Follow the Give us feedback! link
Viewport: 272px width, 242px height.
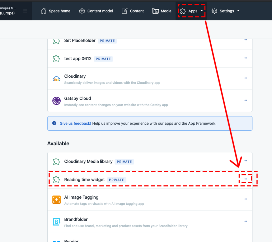75,123
